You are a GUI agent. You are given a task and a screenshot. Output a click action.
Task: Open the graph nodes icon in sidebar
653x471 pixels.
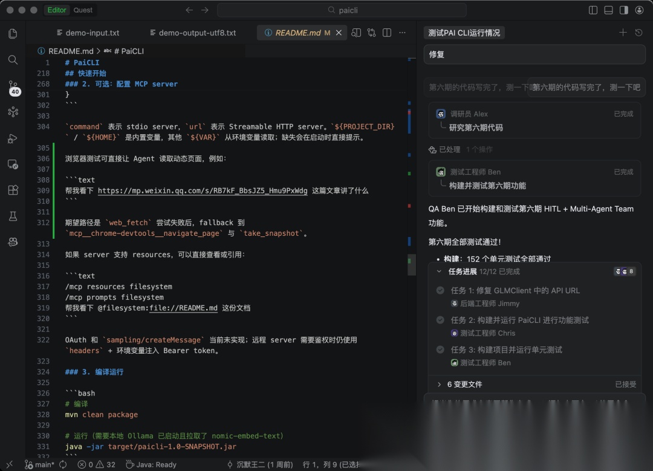pos(13,112)
